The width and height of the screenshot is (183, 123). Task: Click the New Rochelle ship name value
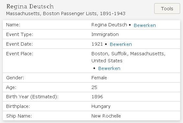106,116
